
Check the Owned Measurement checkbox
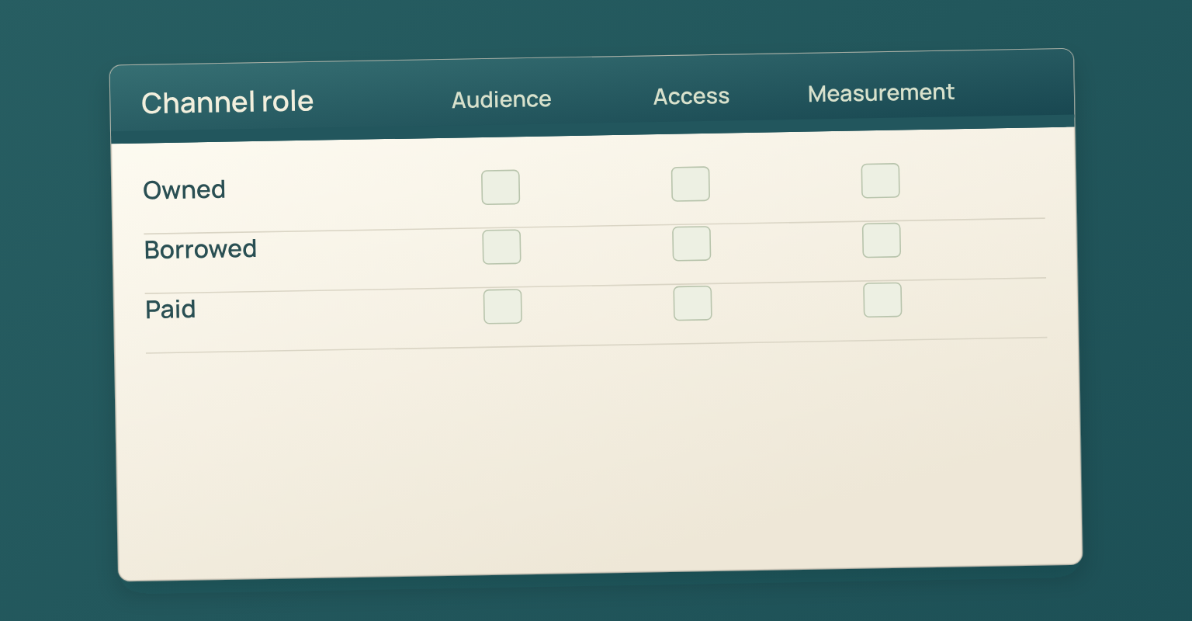coord(881,181)
